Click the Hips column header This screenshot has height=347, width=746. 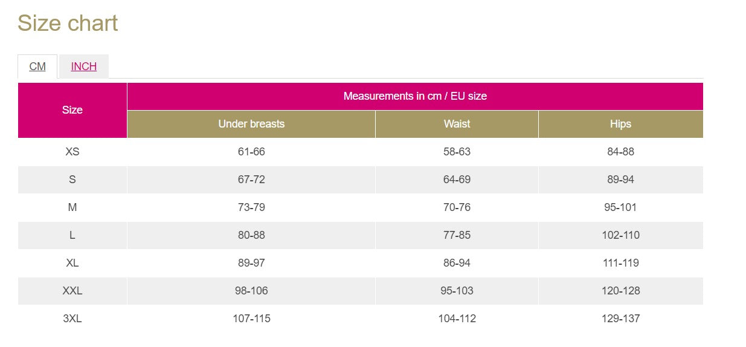pyautogui.click(x=620, y=124)
